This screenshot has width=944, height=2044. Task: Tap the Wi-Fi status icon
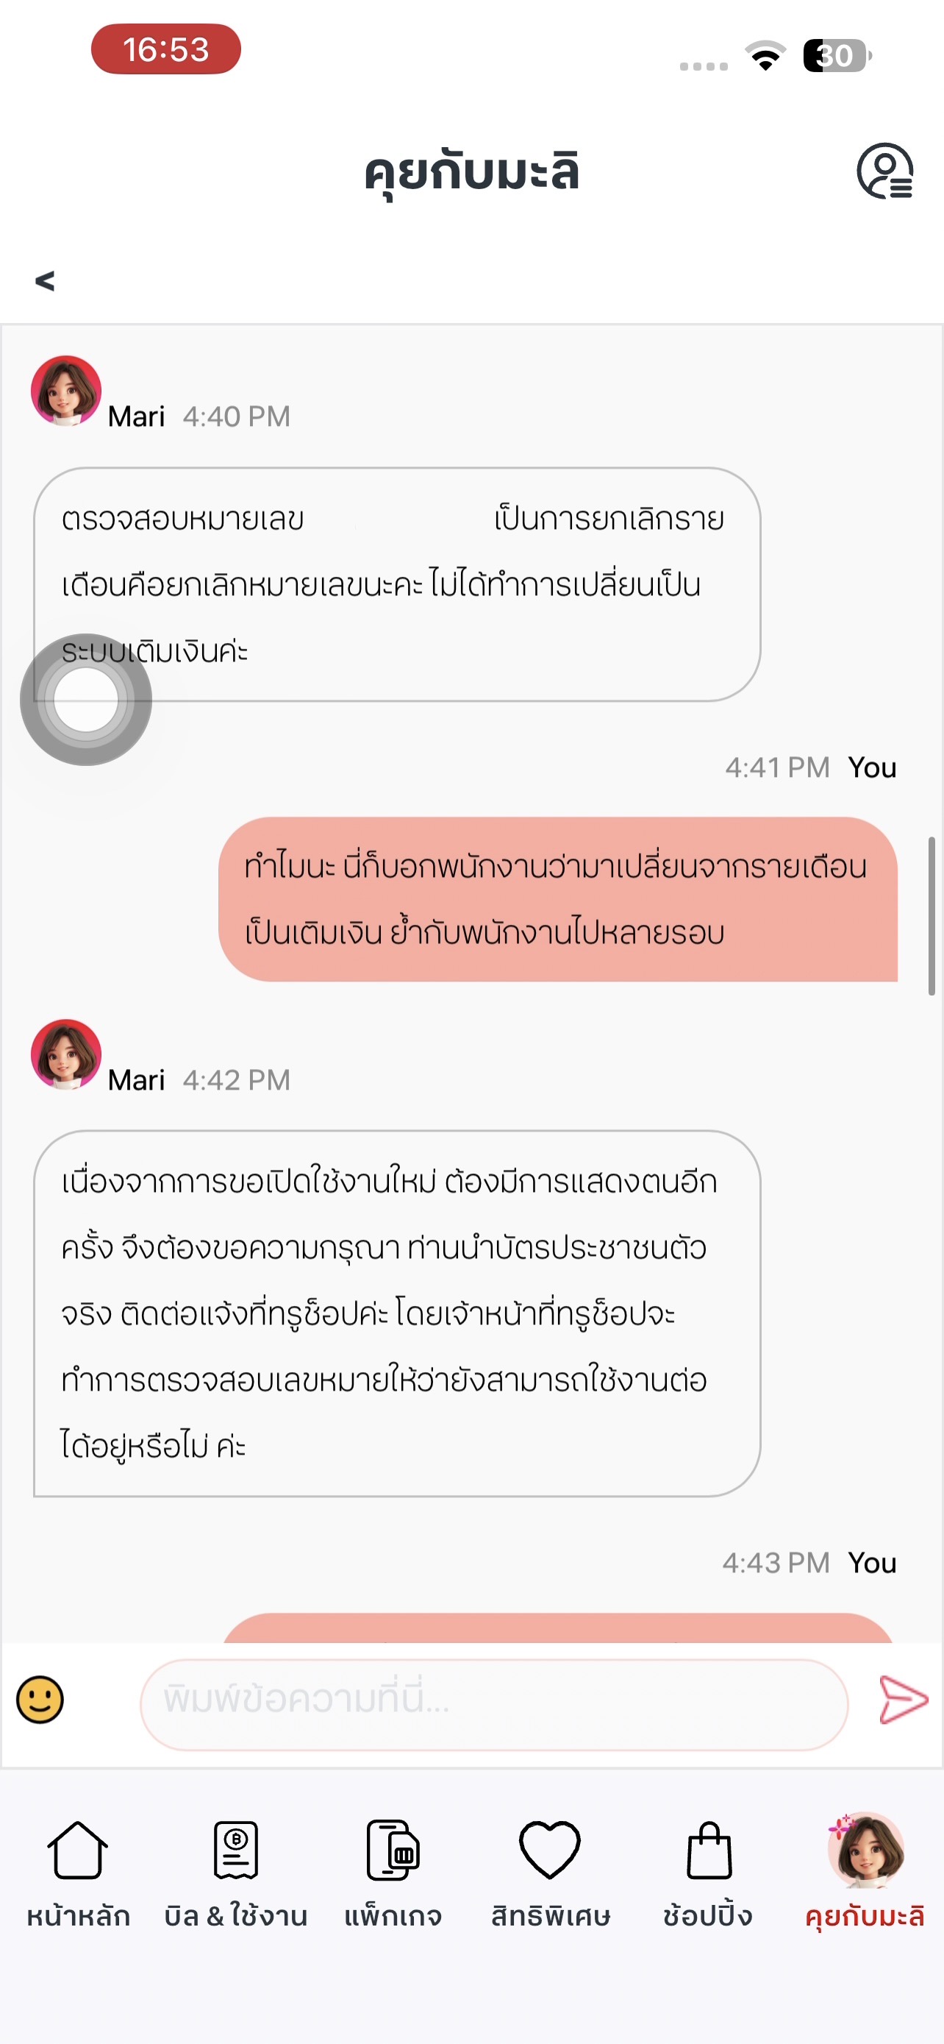click(x=765, y=55)
